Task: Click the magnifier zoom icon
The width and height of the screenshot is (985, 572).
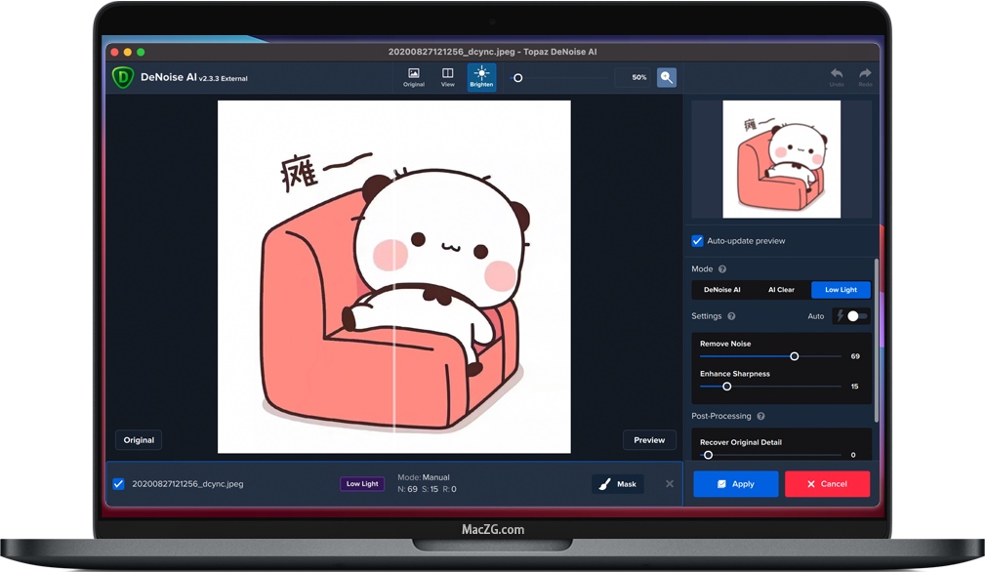Action: pos(667,77)
